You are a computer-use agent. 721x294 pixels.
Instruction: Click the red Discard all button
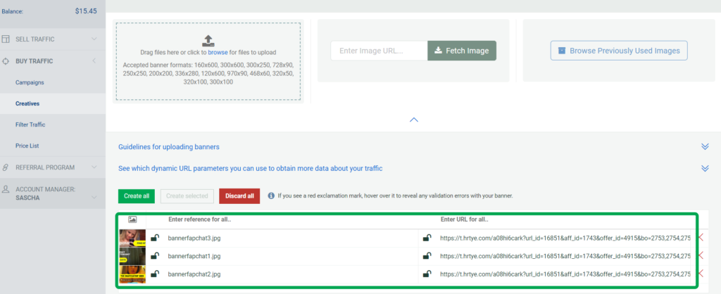point(239,196)
